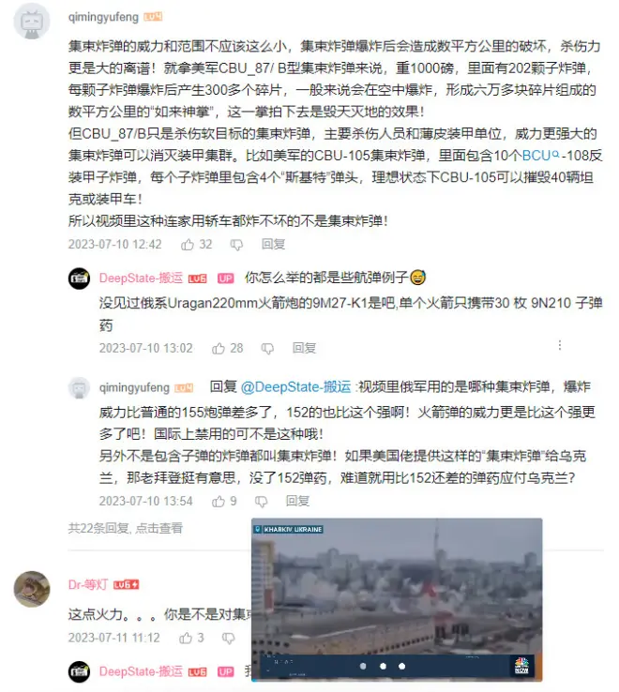Dislike the 2023-07-10 13:02 reply
The width and height of the screenshot is (619, 692).
tap(267, 349)
